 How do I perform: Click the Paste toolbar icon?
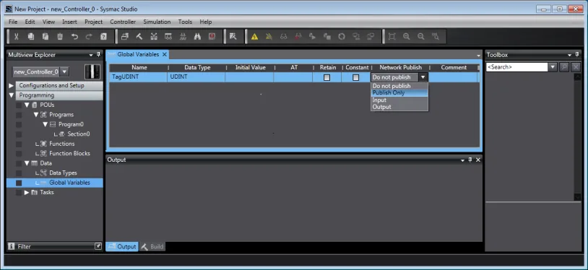point(46,36)
